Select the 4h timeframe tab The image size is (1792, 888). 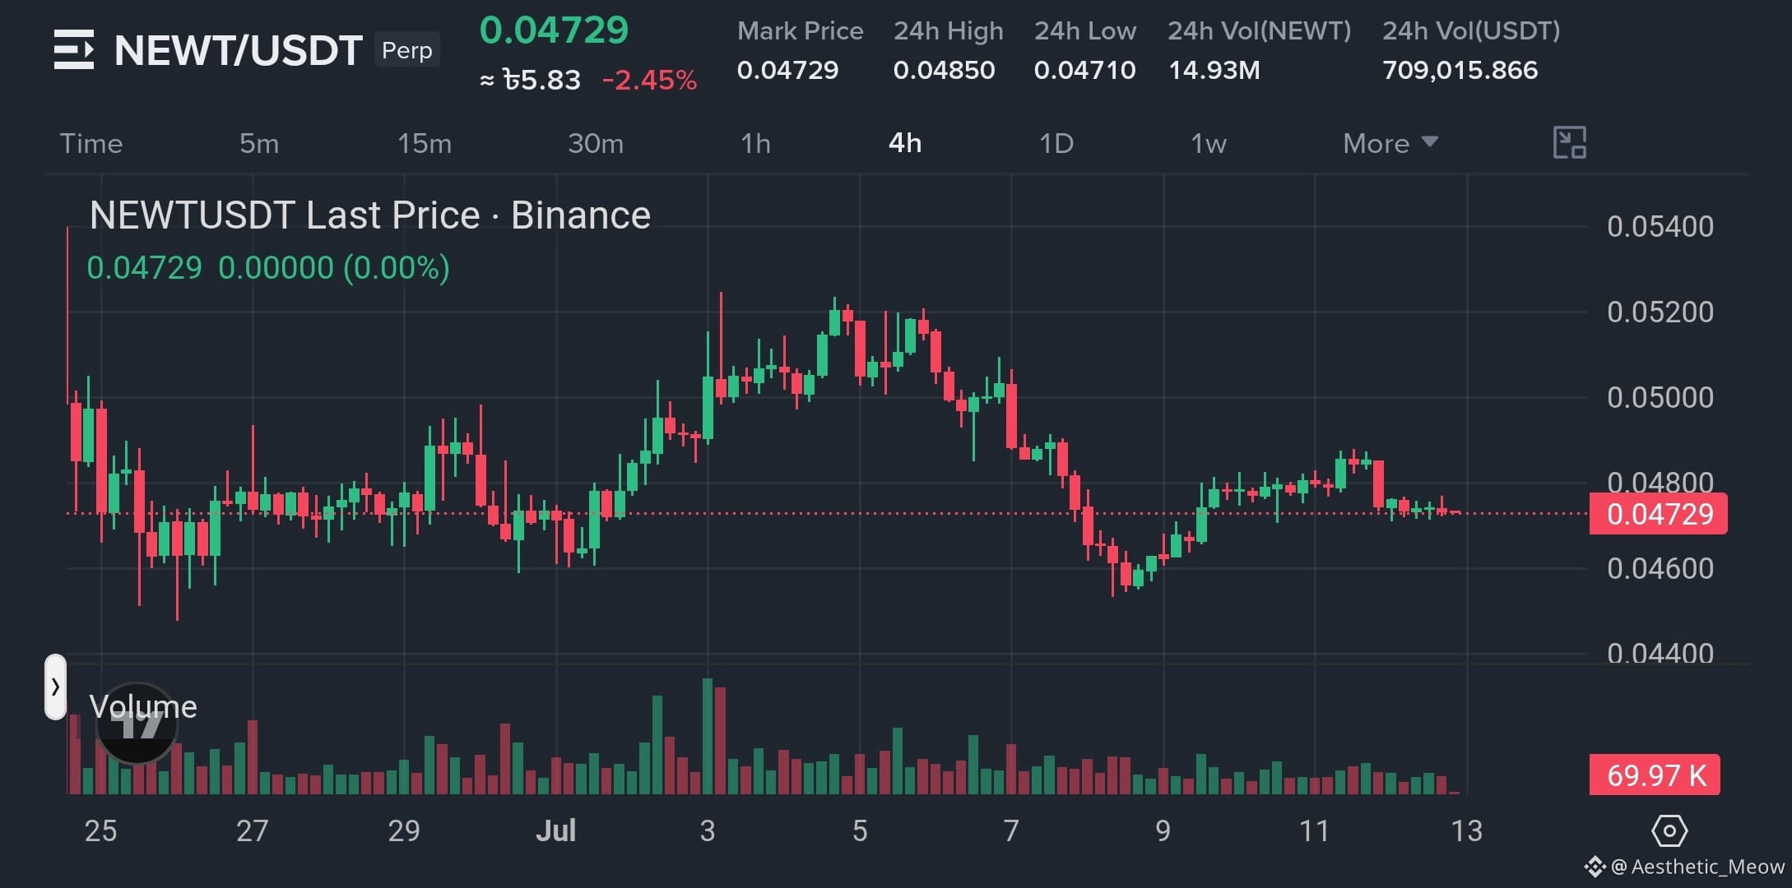point(905,144)
